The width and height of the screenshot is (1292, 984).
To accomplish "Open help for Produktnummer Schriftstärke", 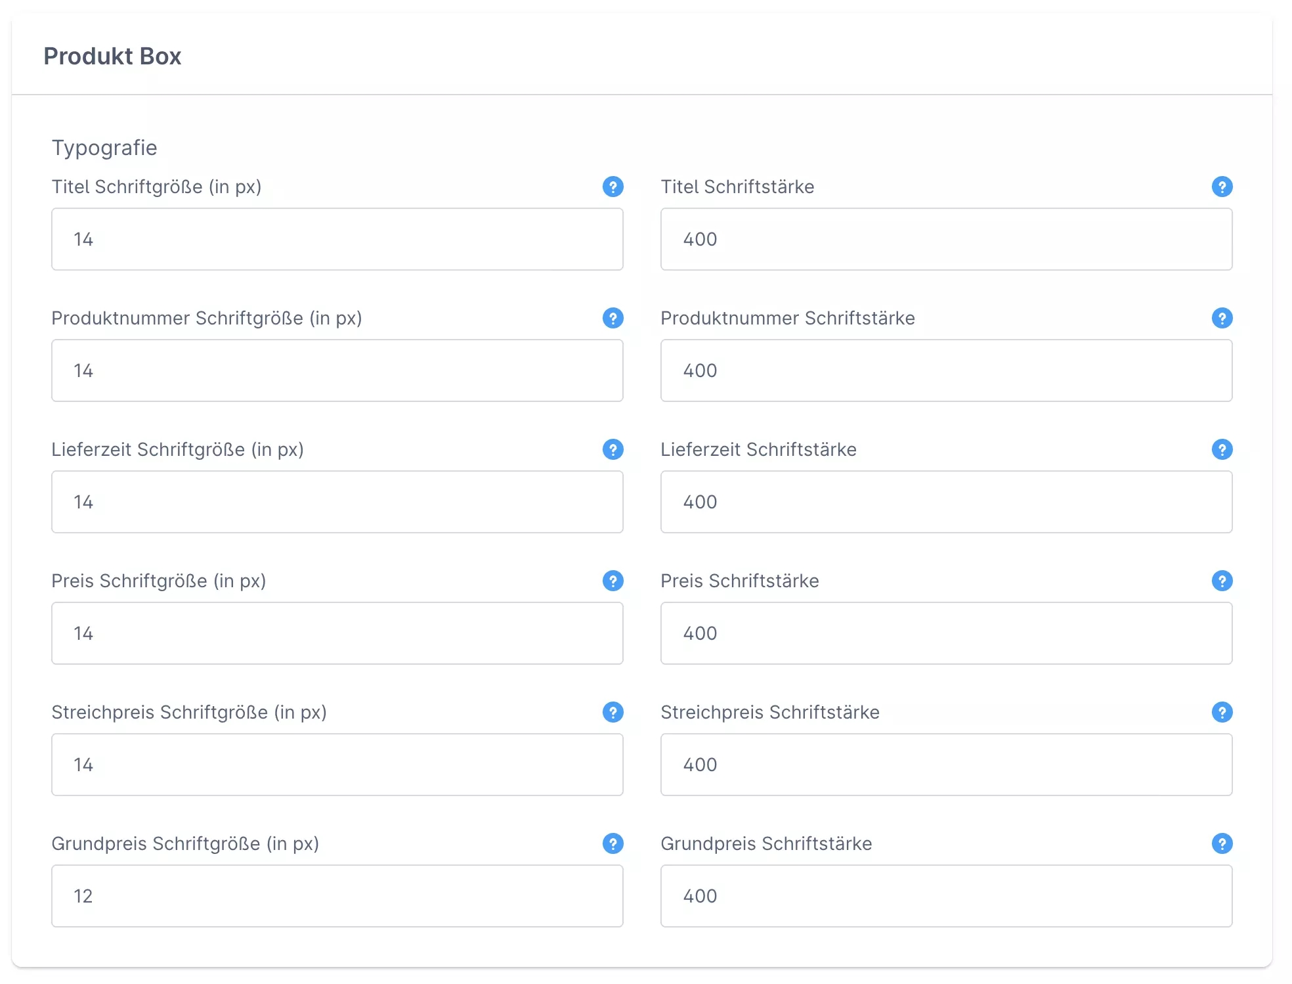I will click(1222, 318).
